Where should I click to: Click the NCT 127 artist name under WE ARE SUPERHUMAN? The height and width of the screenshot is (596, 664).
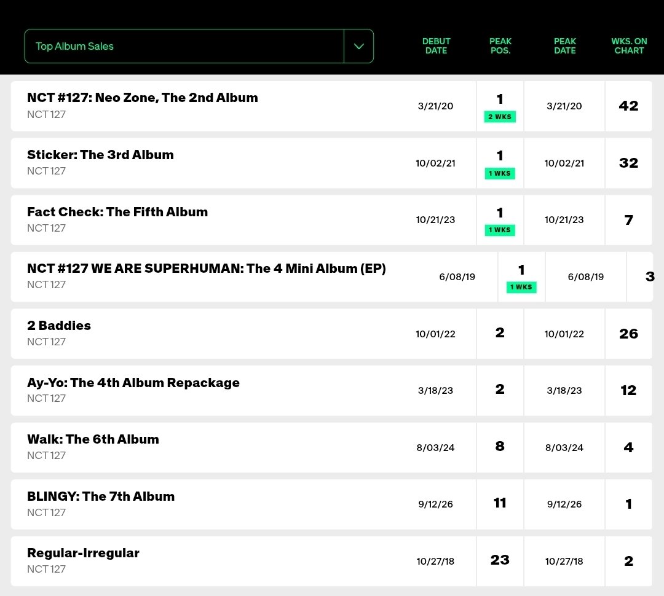[46, 285]
